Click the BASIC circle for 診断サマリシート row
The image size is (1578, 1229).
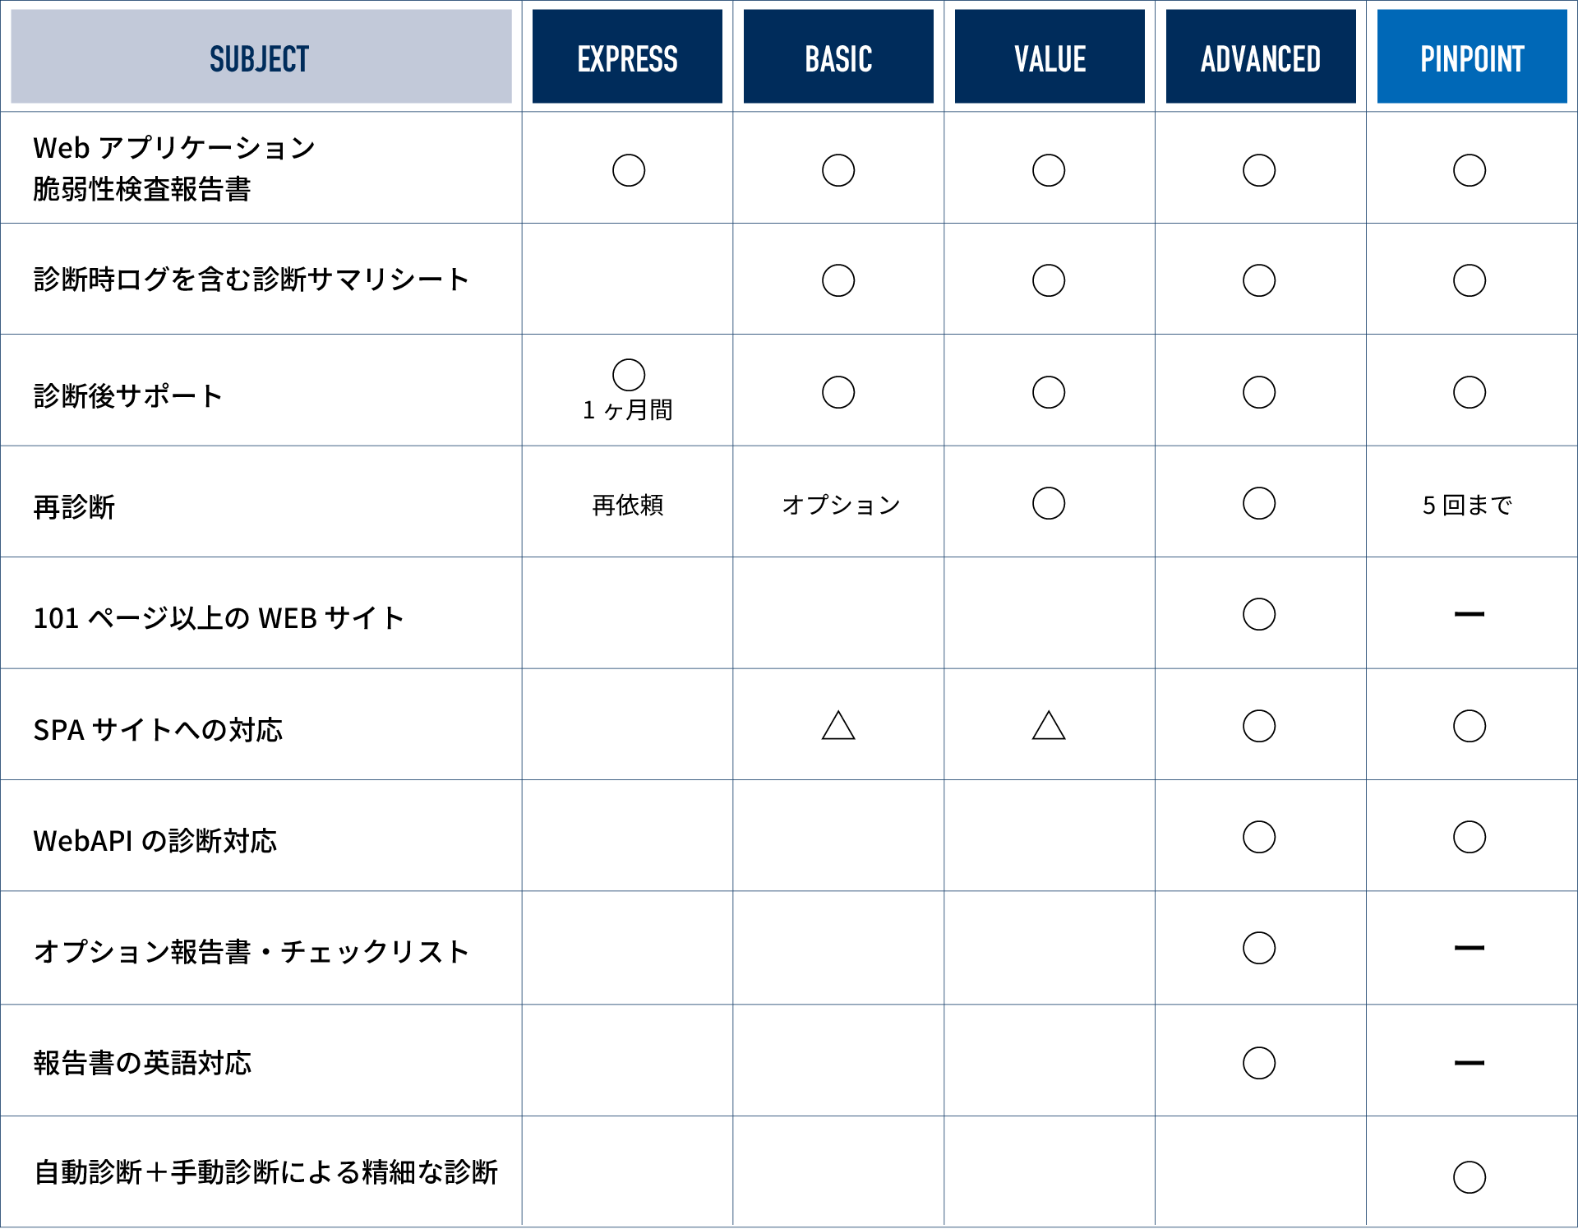(838, 280)
